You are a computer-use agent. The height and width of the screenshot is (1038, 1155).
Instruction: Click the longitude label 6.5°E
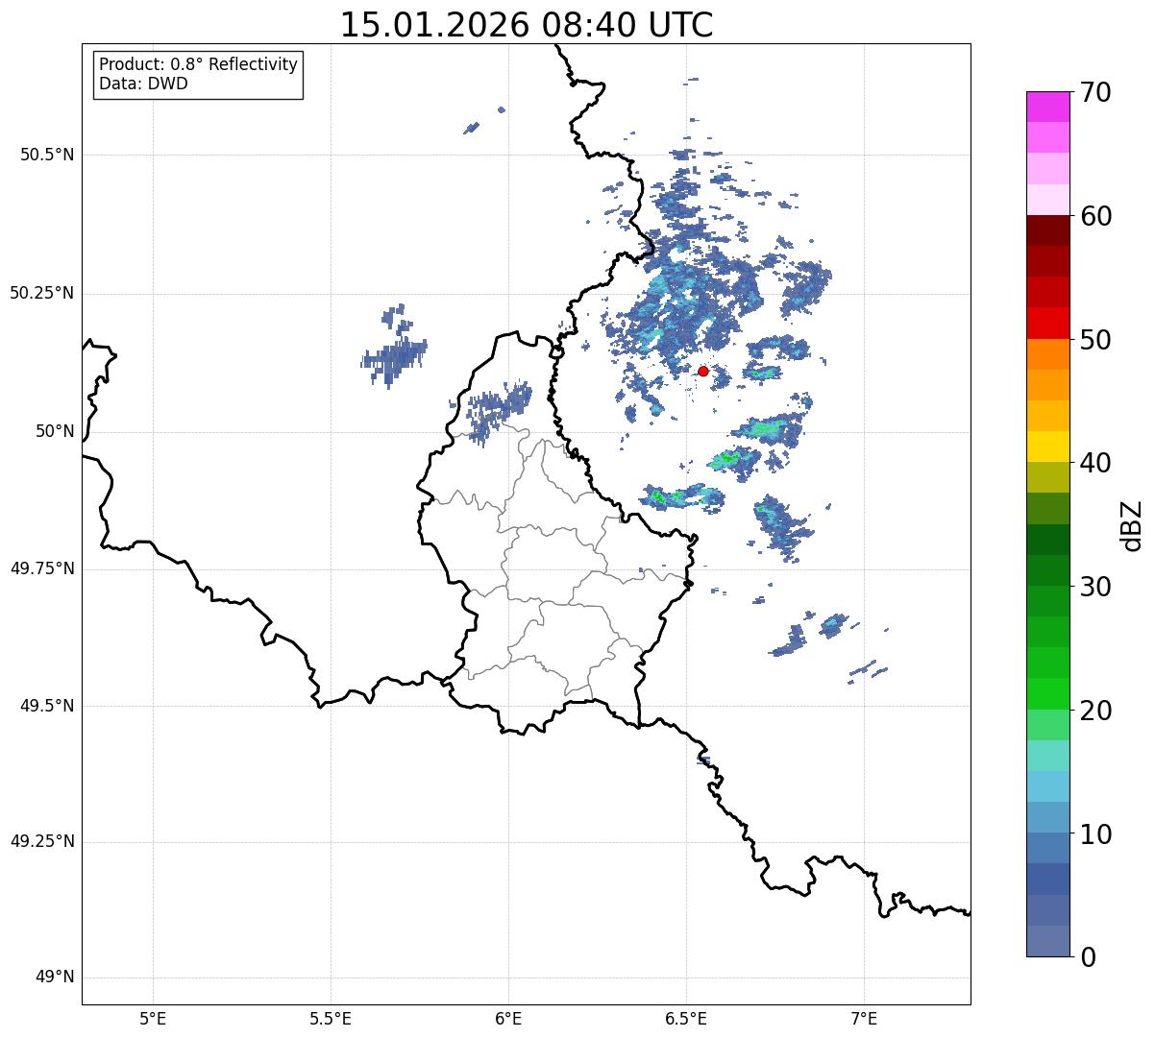[x=686, y=1019]
